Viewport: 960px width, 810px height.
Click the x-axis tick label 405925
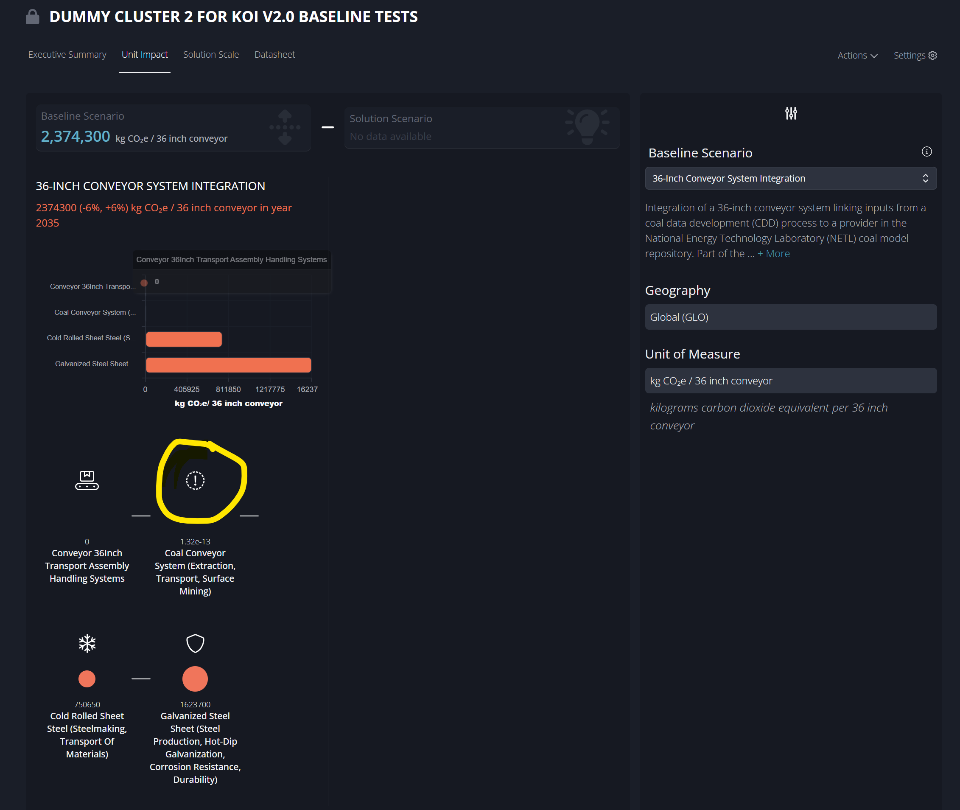tap(187, 390)
